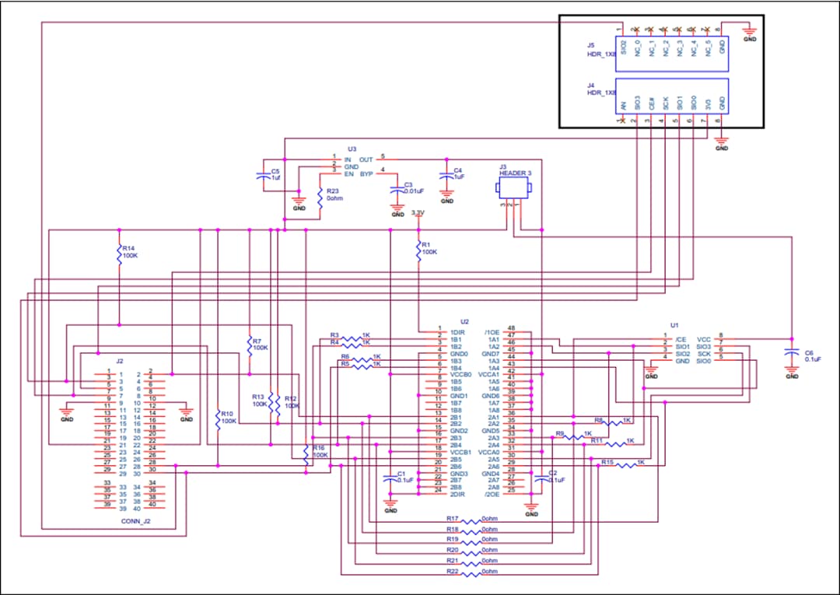The image size is (840, 595).
Task: Select the no-connect X mark on NC_1
Action: click(x=650, y=29)
